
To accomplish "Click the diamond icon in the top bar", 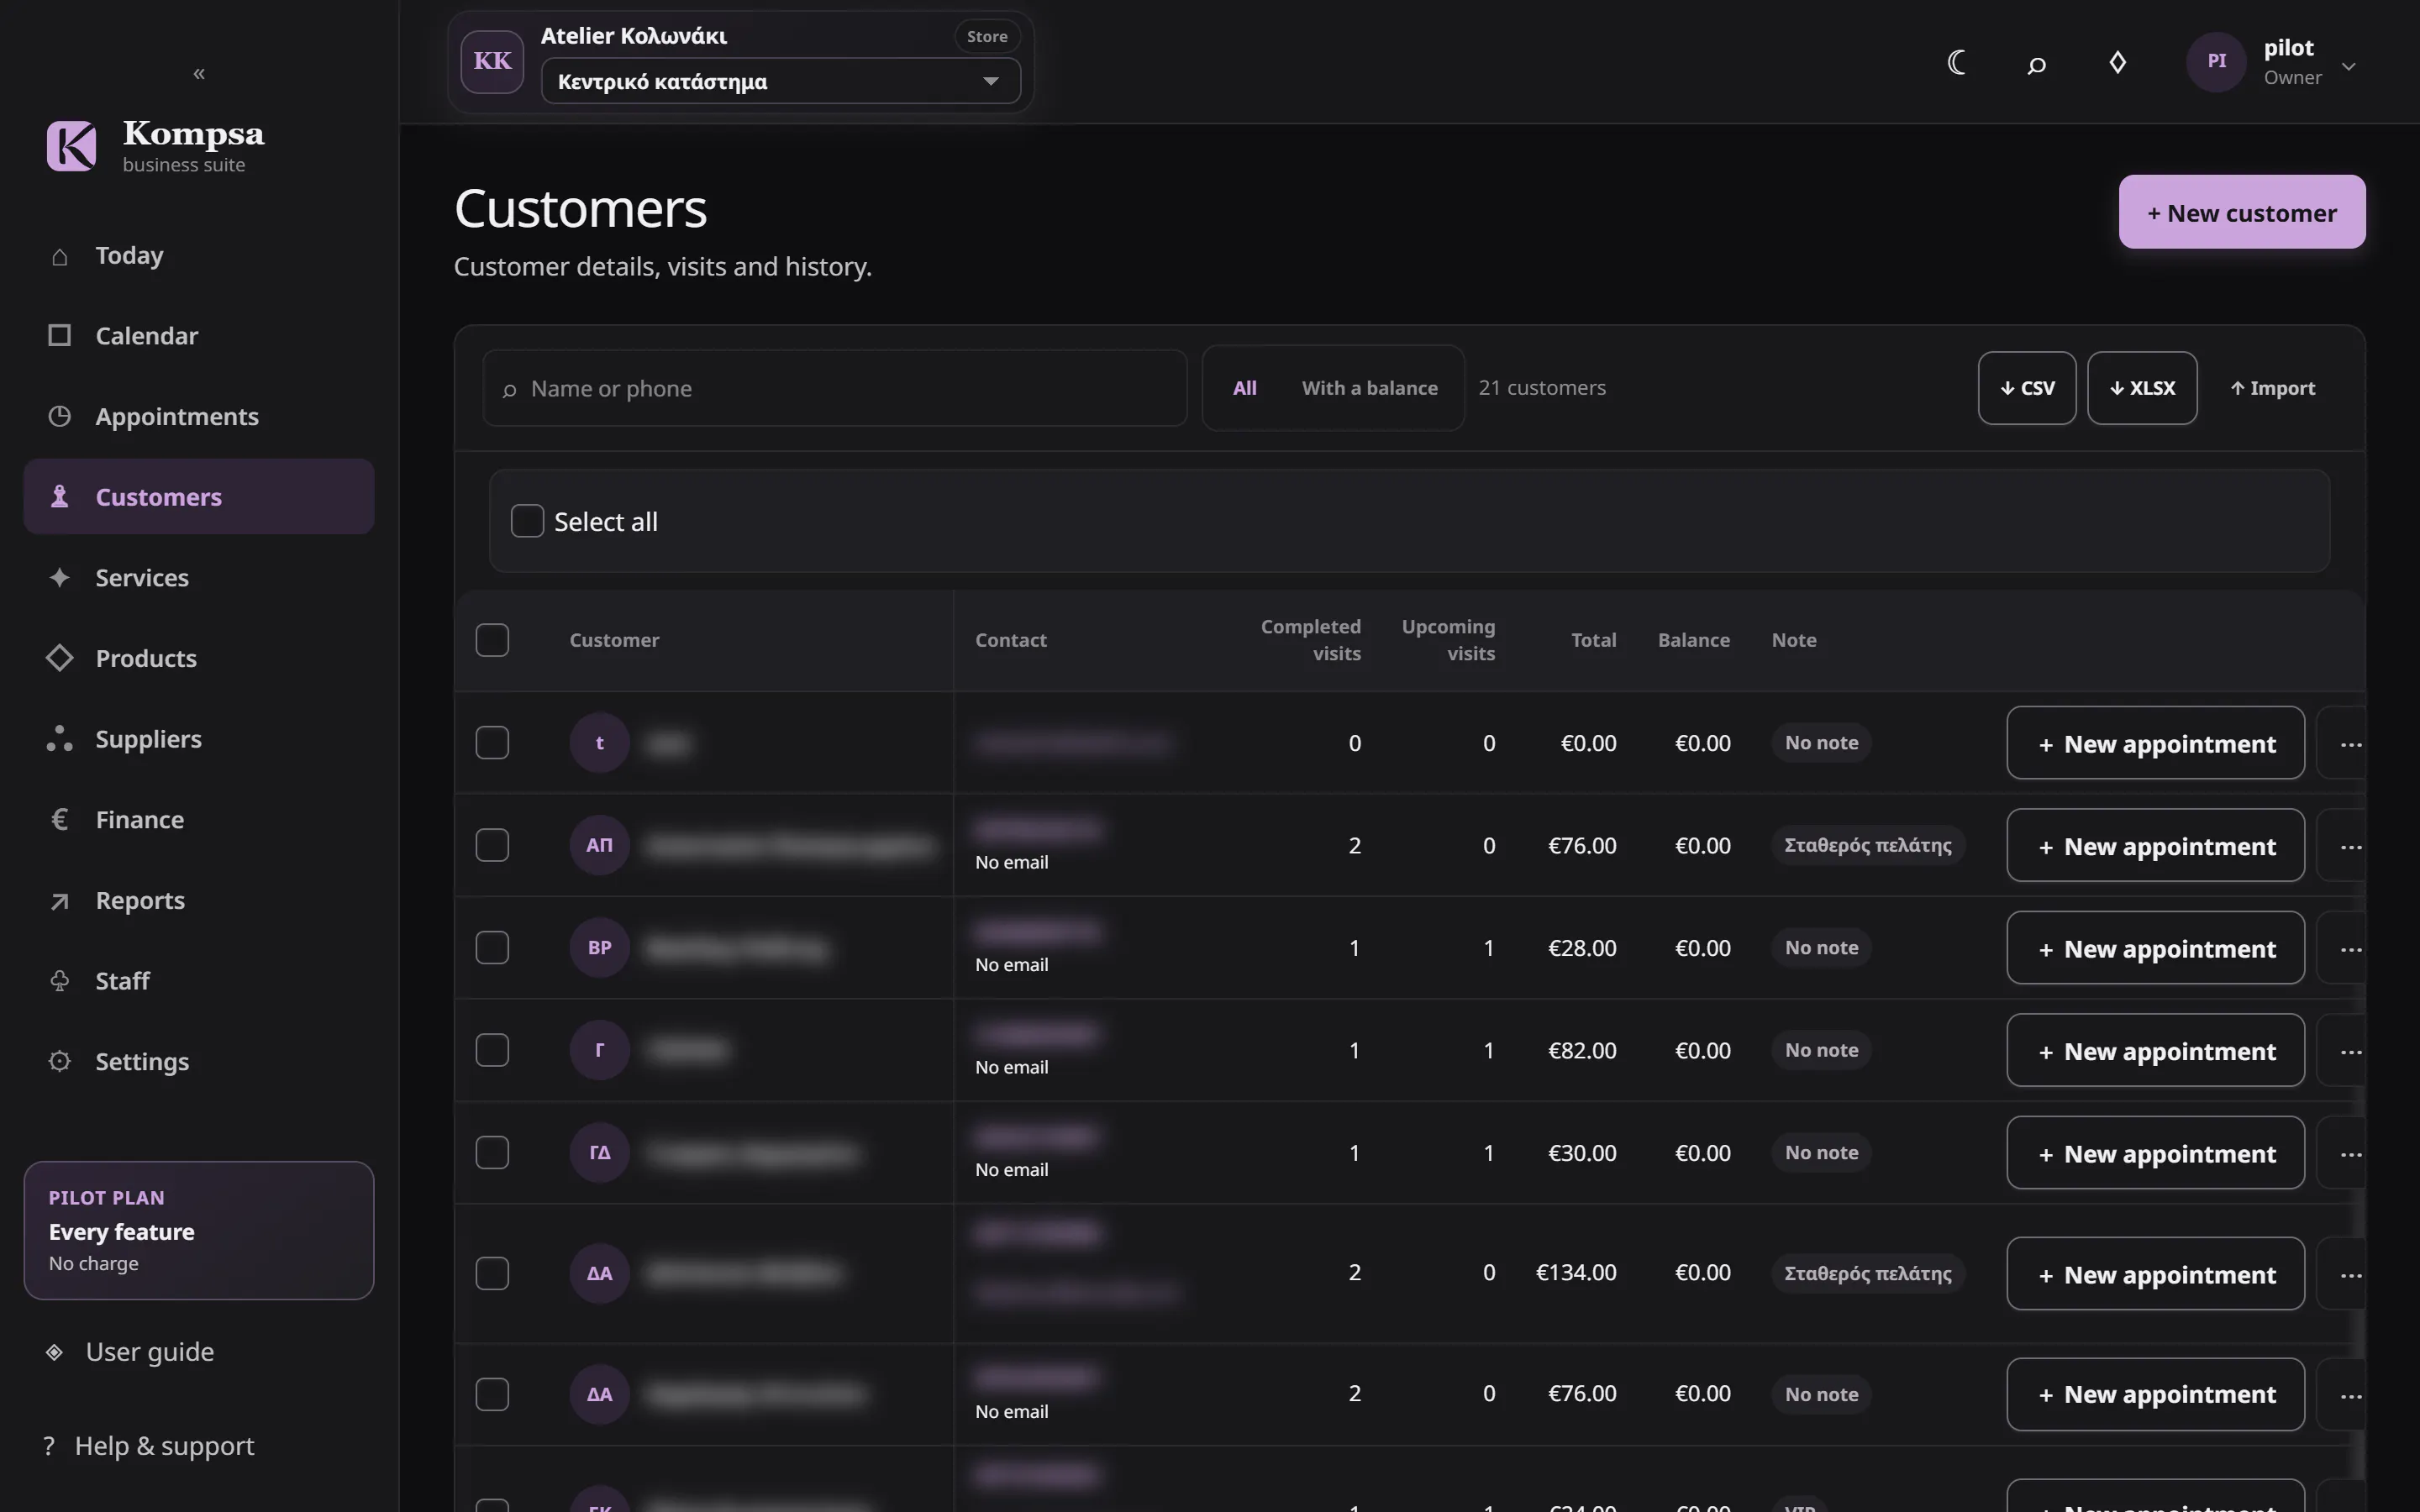I will tap(2117, 63).
